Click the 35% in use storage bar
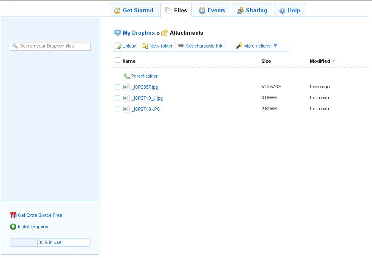The height and width of the screenshot is (258, 372). 50,242
